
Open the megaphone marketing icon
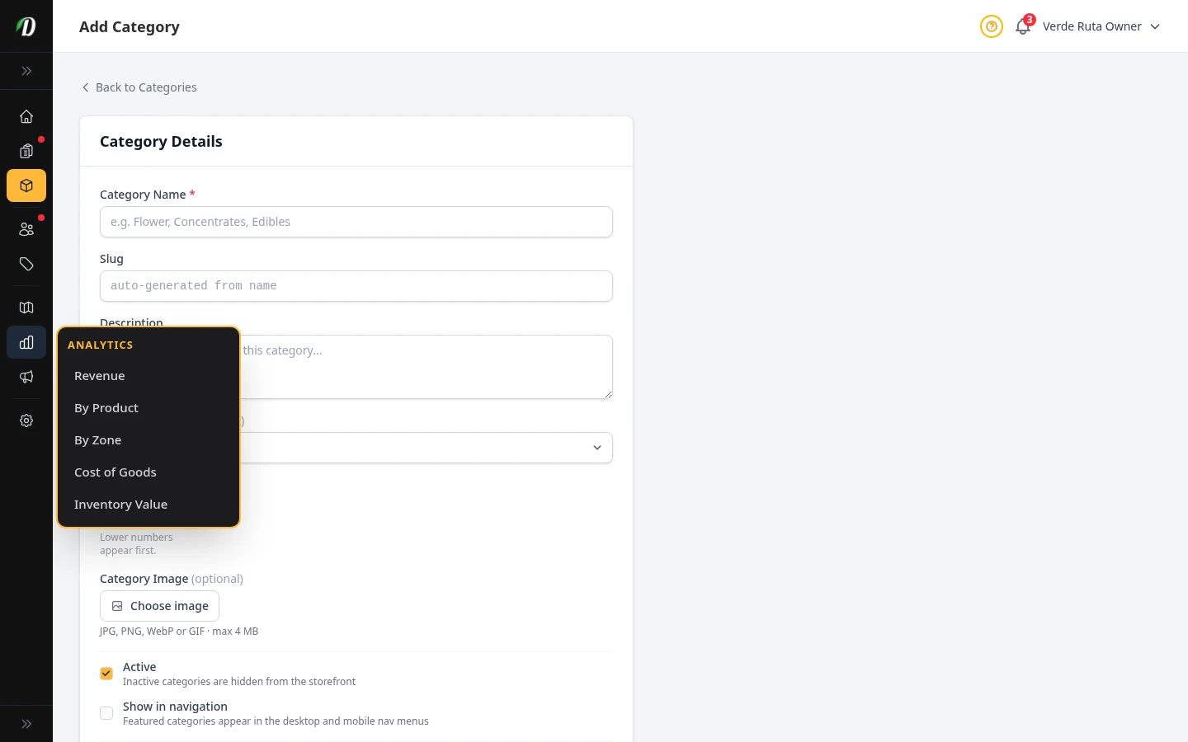point(26,377)
